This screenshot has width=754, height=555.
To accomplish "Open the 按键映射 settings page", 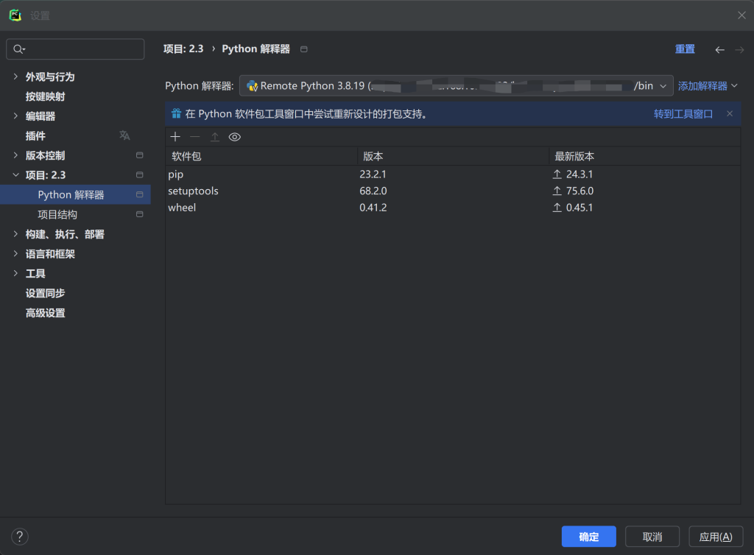I will (45, 96).
